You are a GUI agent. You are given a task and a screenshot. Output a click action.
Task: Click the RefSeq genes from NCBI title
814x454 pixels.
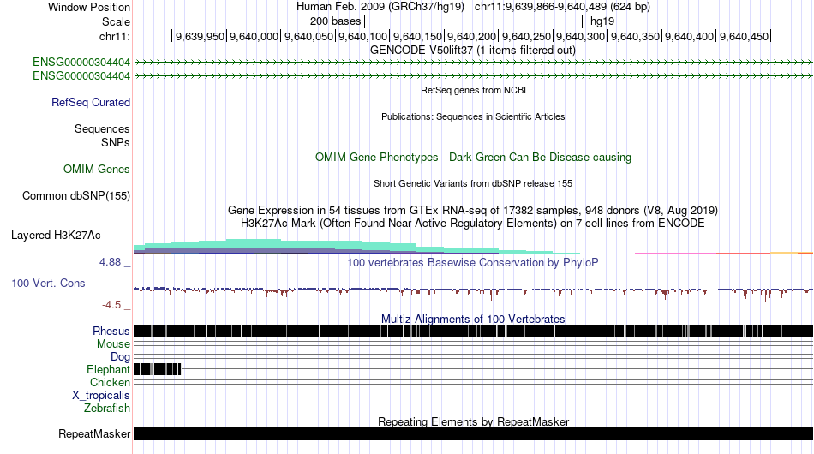tap(473, 90)
